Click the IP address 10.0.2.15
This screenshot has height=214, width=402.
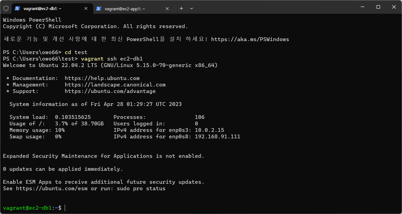(210, 130)
